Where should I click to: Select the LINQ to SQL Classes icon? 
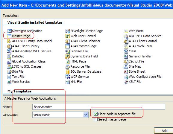click(x=9, y=66)
